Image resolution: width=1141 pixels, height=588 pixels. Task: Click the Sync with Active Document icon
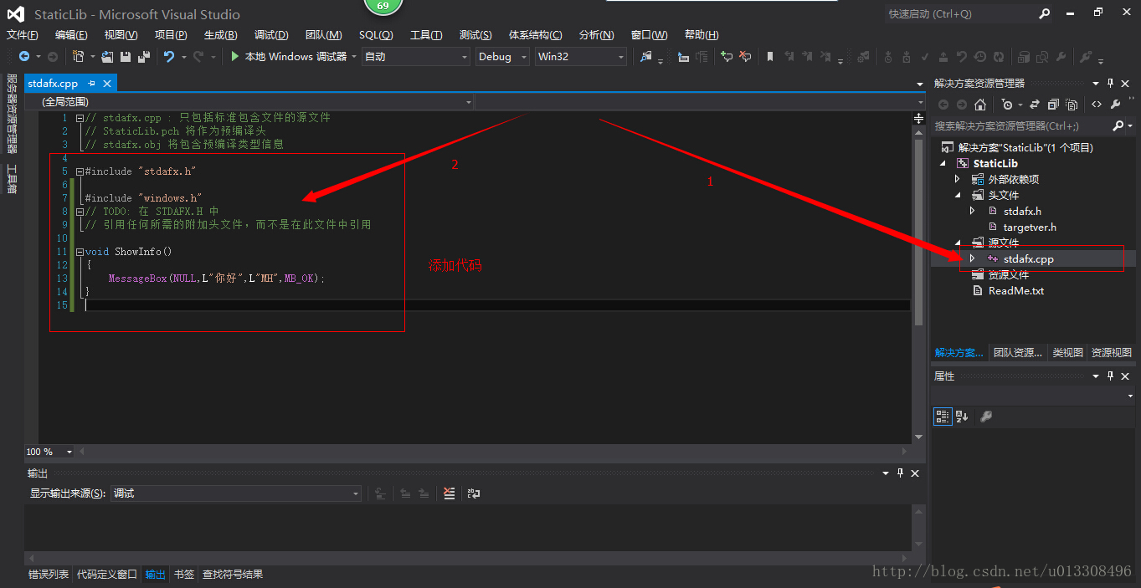pyautogui.click(x=1034, y=105)
